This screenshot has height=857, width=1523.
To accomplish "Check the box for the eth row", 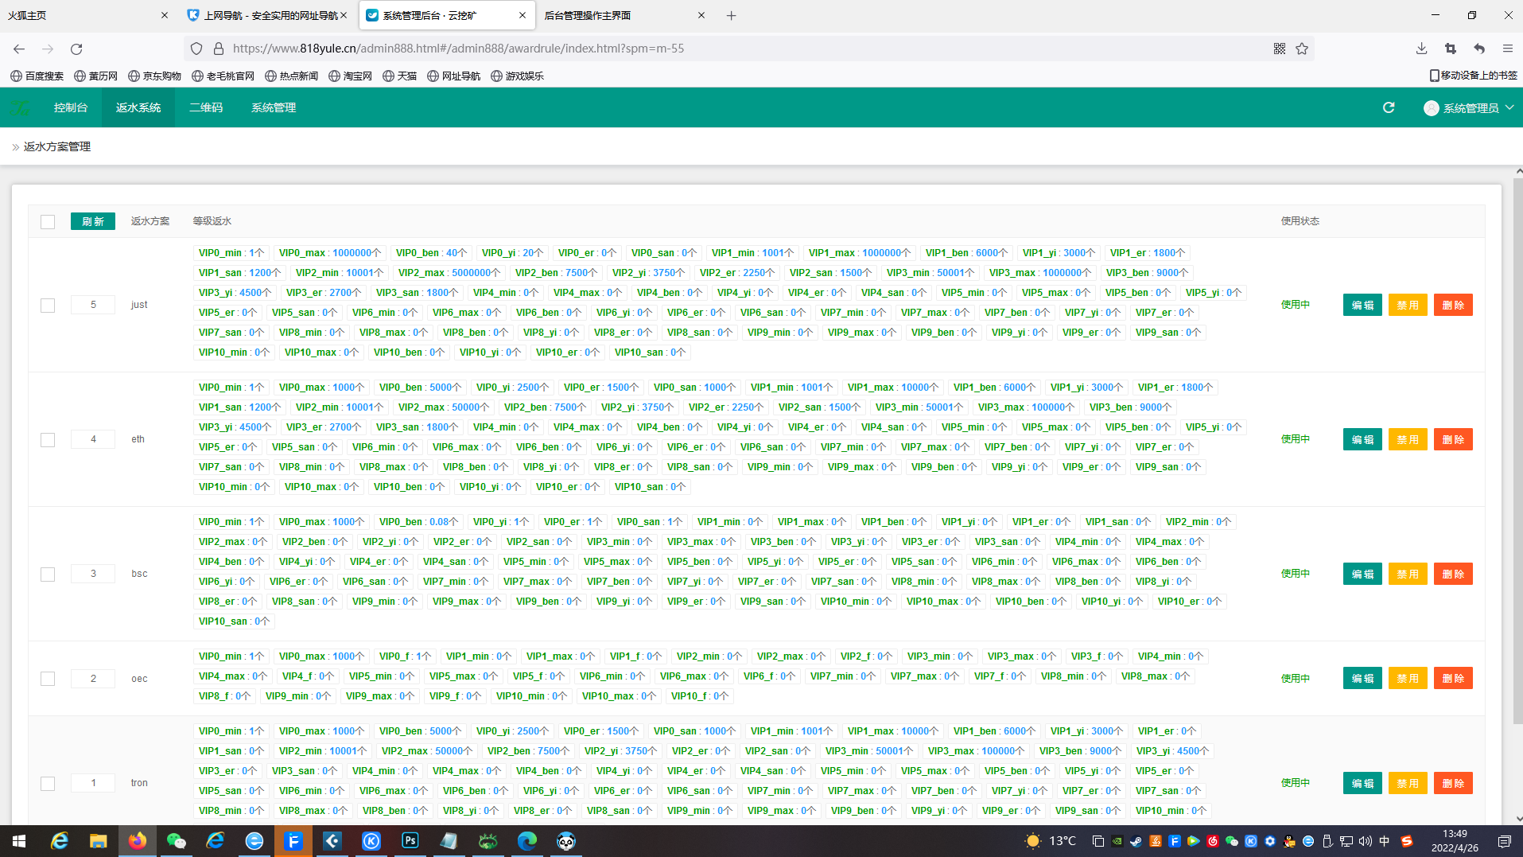I will pos(48,440).
